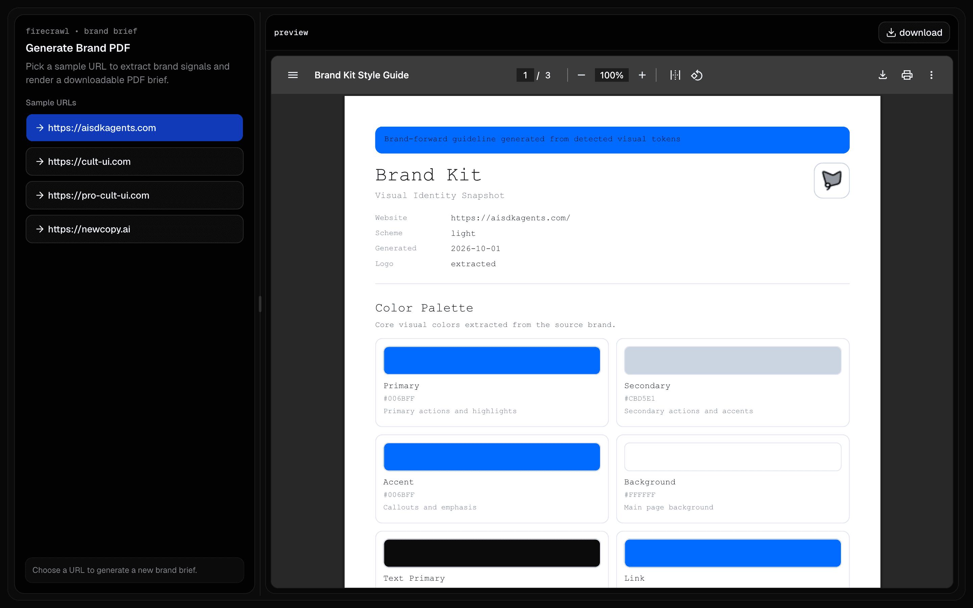Click the zoom out minus icon
The height and width of the screenshot is (608, 973).
tap(581, 75)
